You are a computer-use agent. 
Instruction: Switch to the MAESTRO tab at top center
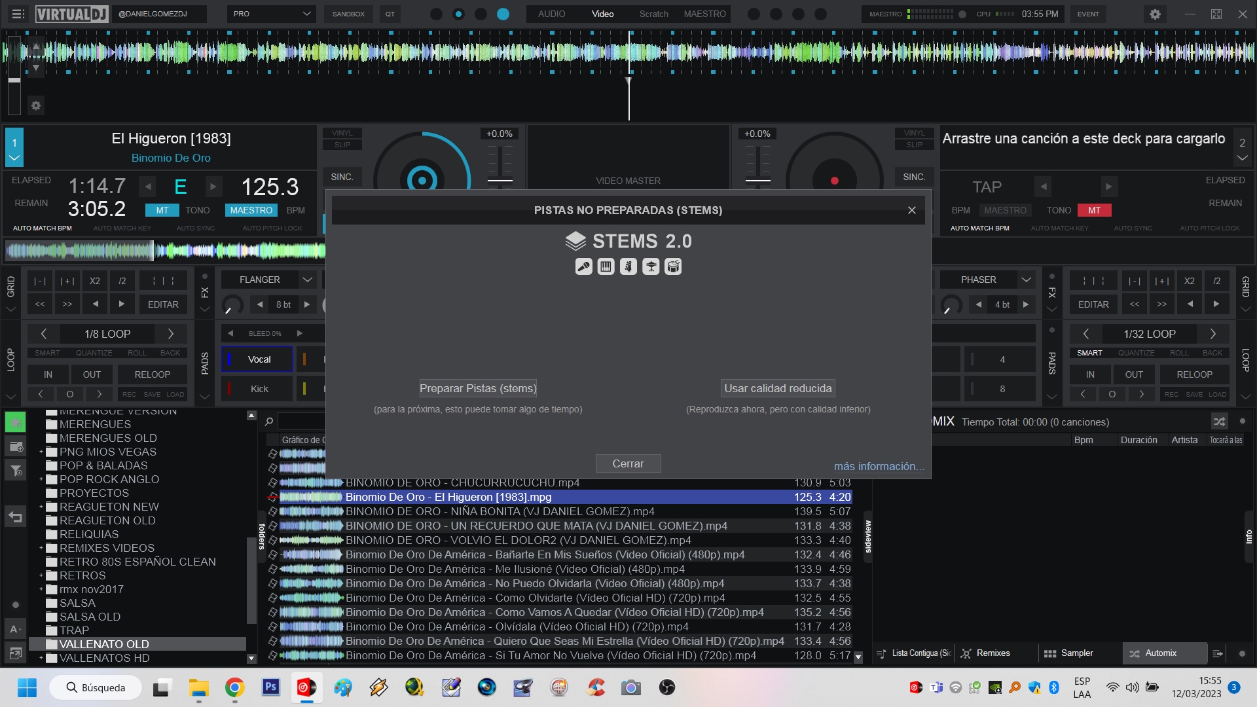[704, 14]
